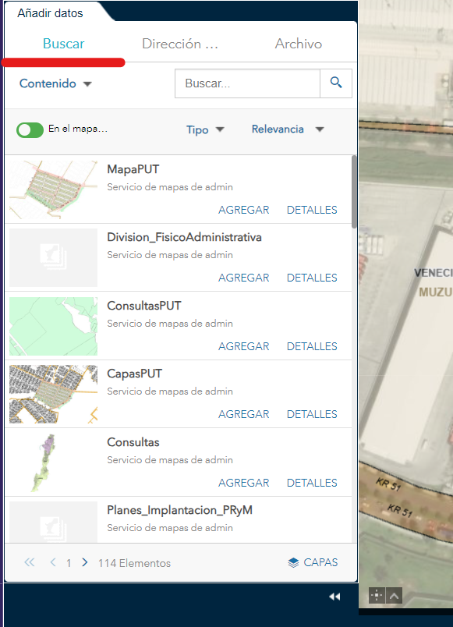This screenshot has height=627, width=453.
Task: Click the Planes_Implantacion_PRyM thumbnail
Action: [53, 522]
